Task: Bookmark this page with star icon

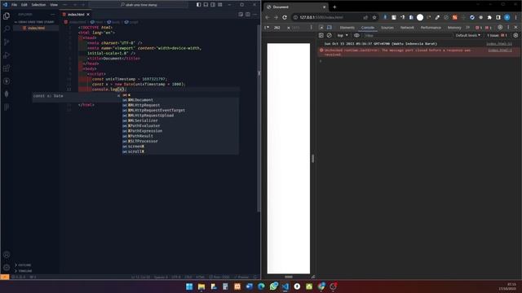Action: click(374, 17)
